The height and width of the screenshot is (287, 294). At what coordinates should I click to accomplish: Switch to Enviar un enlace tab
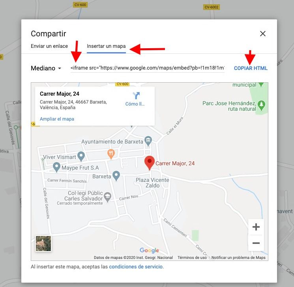coord(49,46)
